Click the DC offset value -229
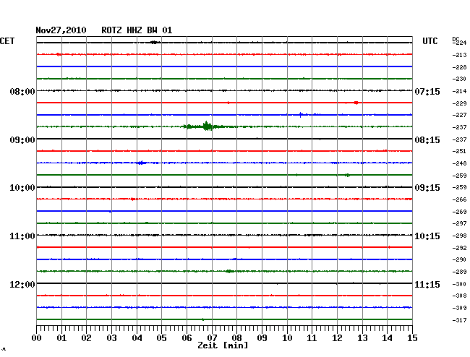The image size is (470, 357). [x=459, y=103]
